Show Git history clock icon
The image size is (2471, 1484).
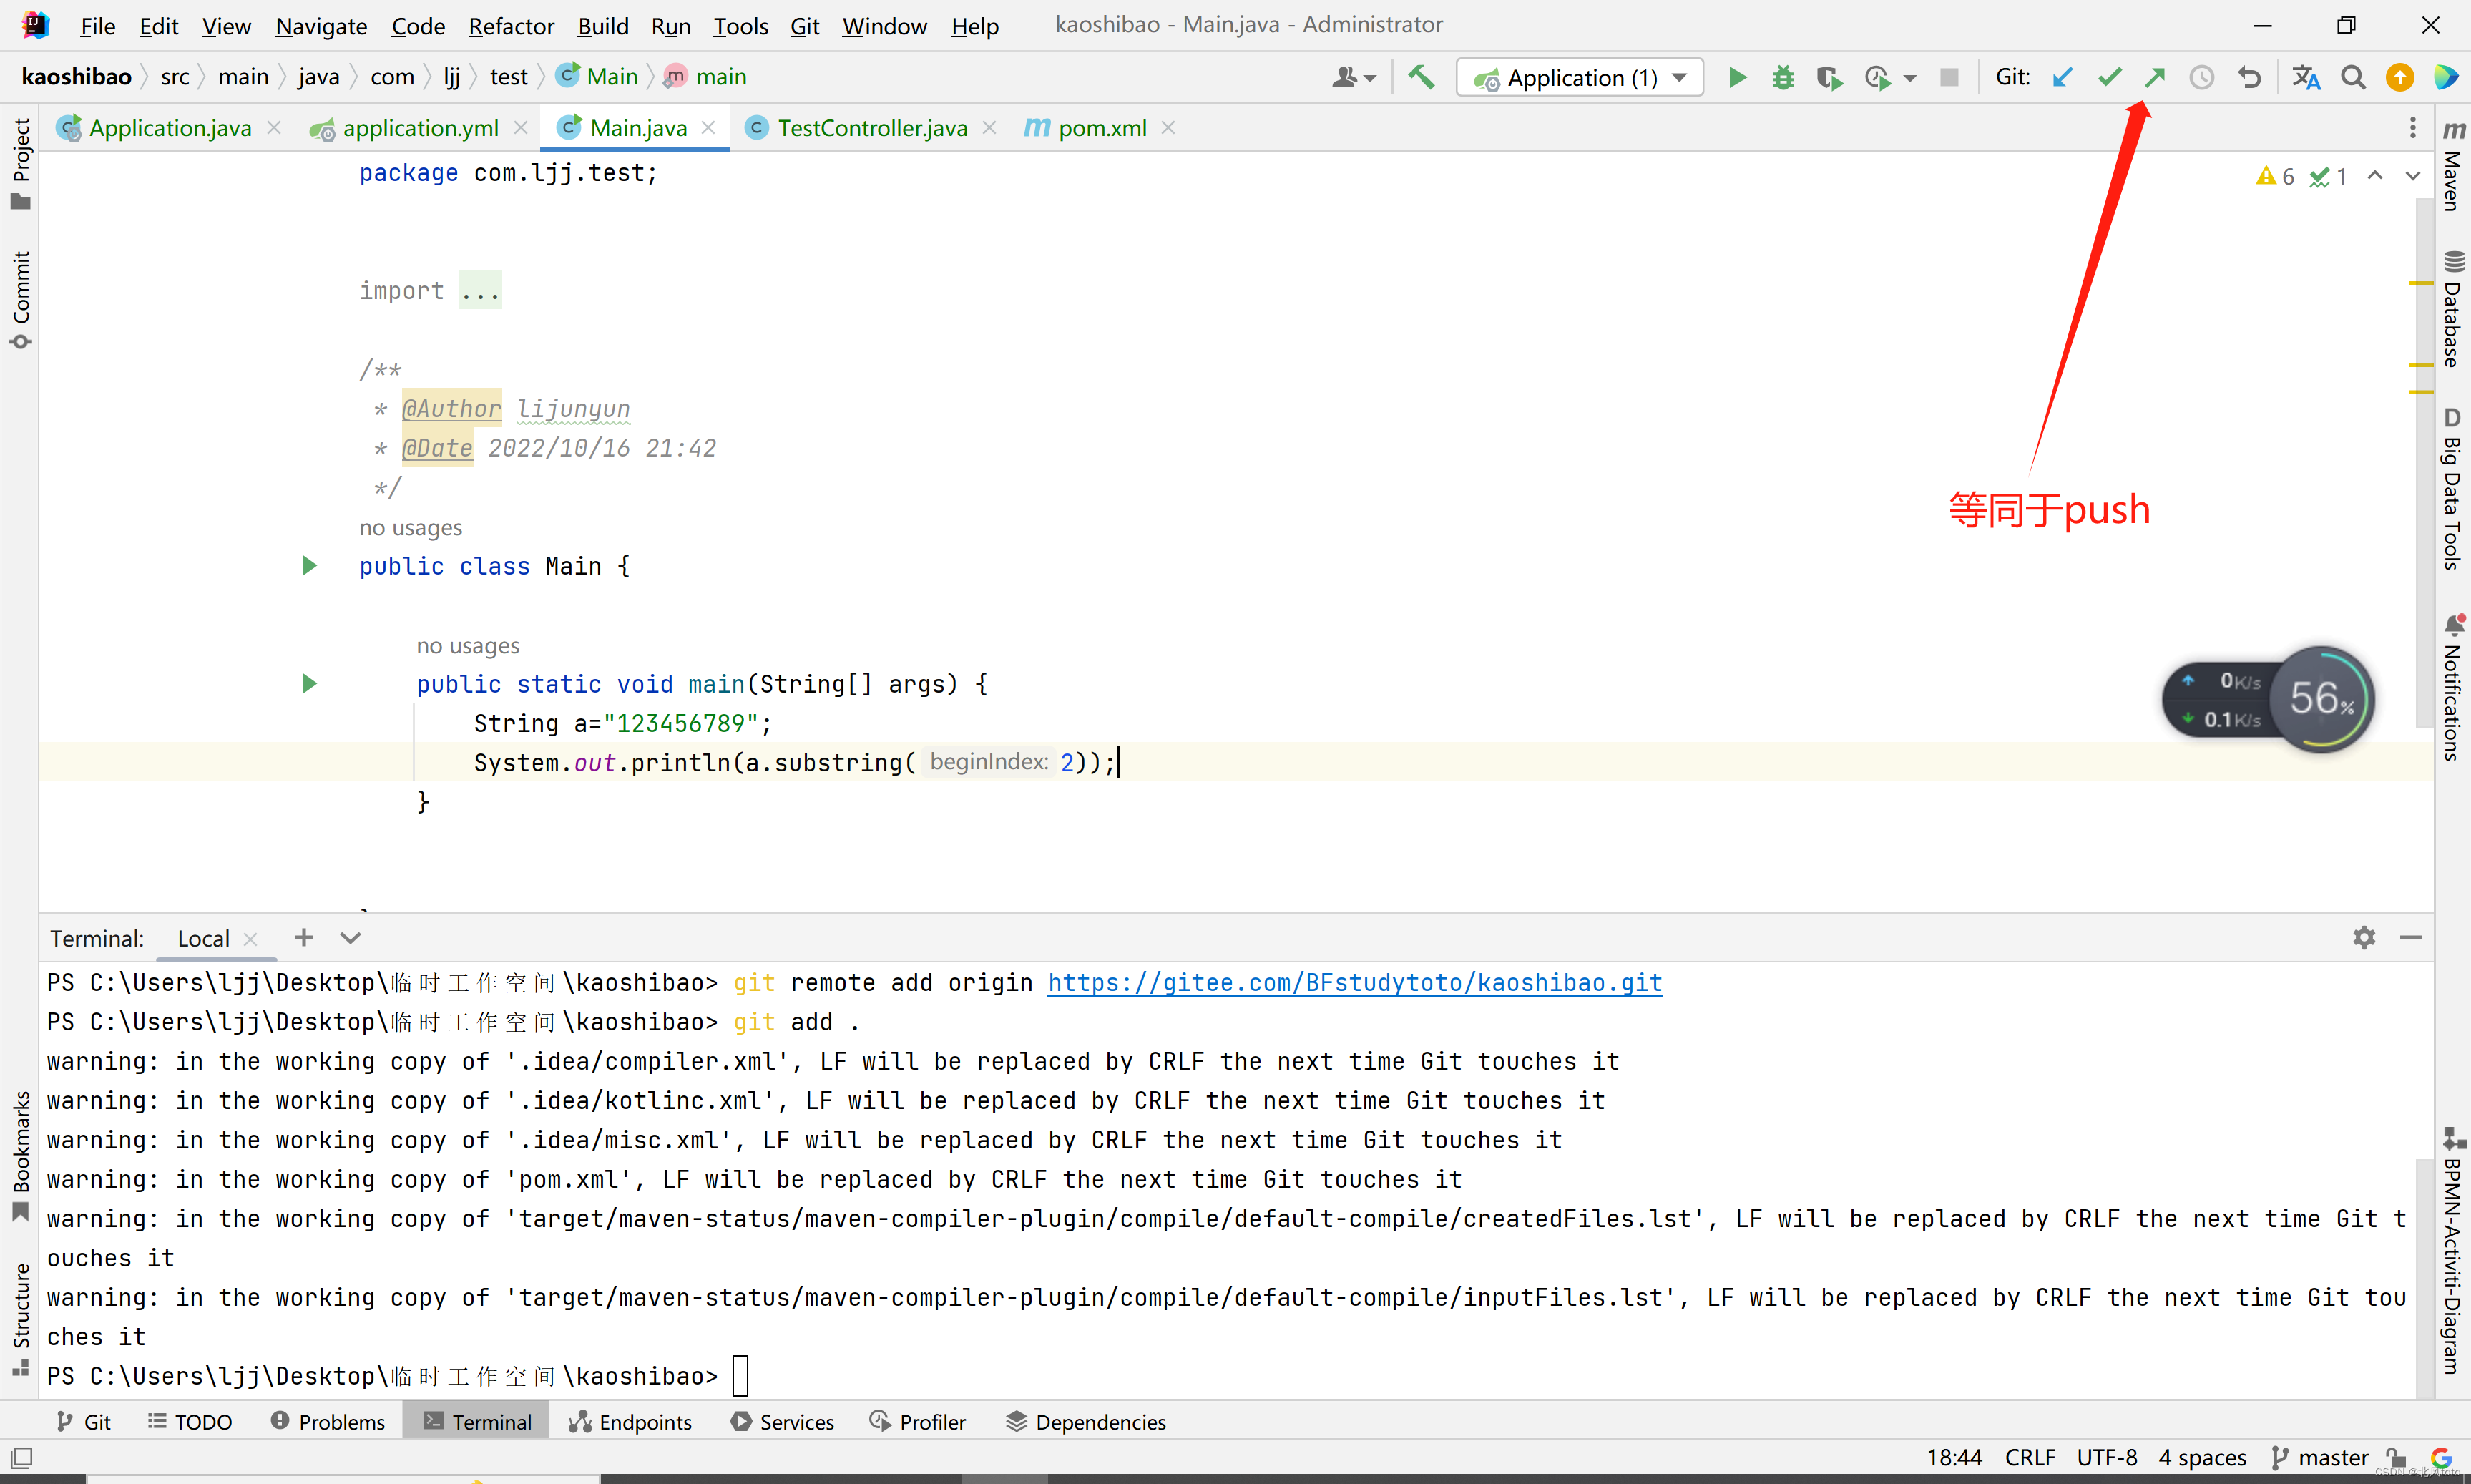click(x=2201, y=77)
